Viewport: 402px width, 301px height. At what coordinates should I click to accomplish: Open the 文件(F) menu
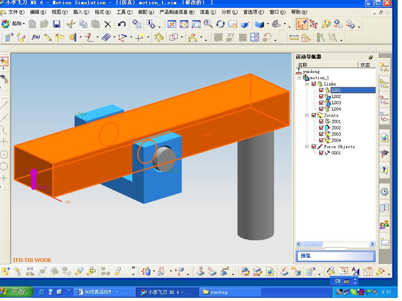16,12
